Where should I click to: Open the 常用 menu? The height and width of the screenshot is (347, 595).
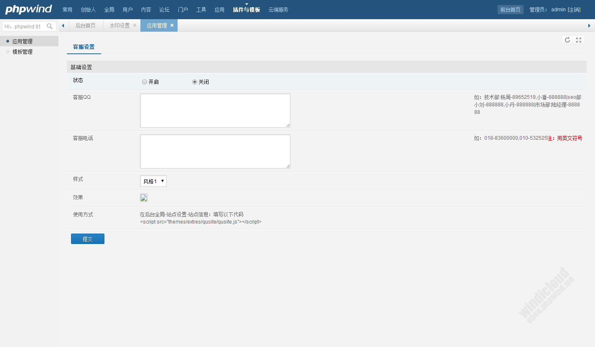pos(67,10)
